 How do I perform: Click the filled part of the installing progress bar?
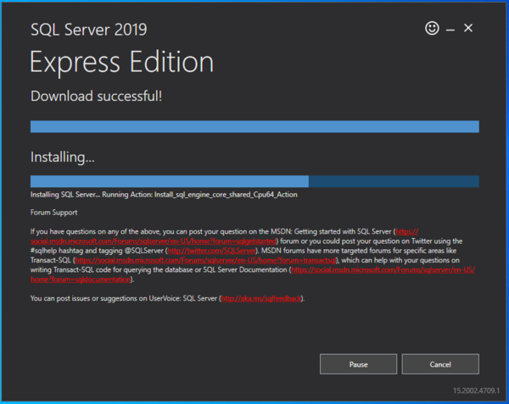[169, 181]
